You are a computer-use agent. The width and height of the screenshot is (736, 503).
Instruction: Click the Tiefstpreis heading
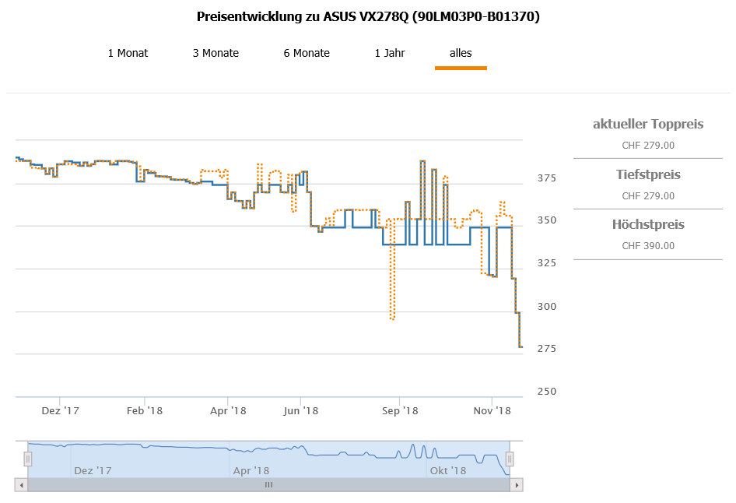click(x=648, y=174)
